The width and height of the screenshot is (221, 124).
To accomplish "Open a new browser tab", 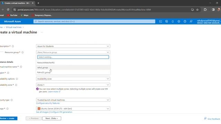I will (x=38, y=3).
